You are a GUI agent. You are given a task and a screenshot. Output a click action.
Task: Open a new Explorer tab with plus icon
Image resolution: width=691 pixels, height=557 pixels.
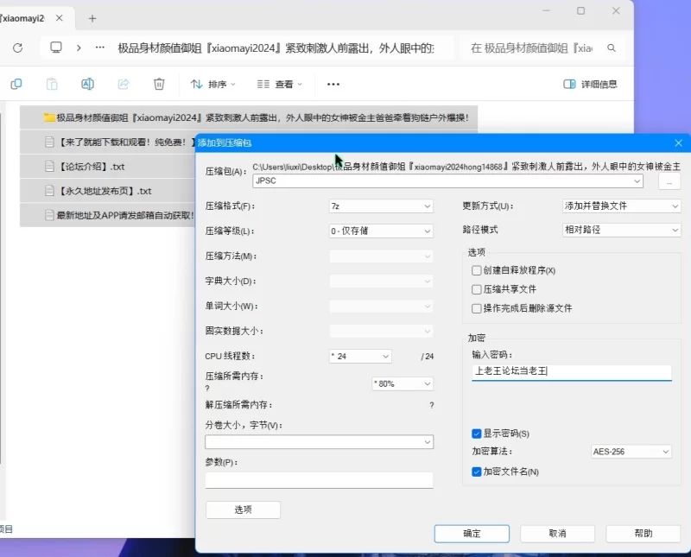(x=92, y=18)
